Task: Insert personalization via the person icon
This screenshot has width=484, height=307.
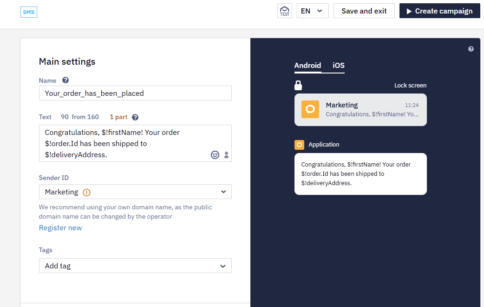Action: click(226, 155)
